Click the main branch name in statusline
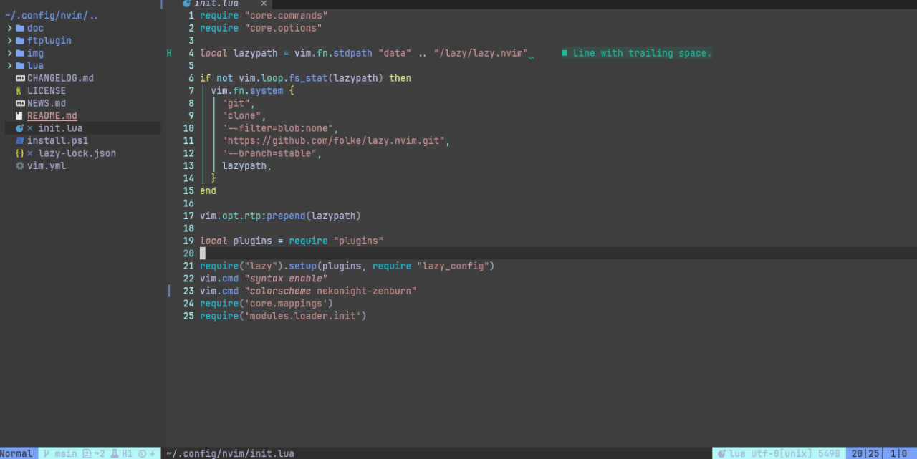The width and height of the screenshot is (917, 459). (66, 453)
